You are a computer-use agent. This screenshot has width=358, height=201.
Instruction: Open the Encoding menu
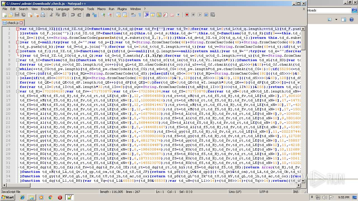click(x=47, y=9)
